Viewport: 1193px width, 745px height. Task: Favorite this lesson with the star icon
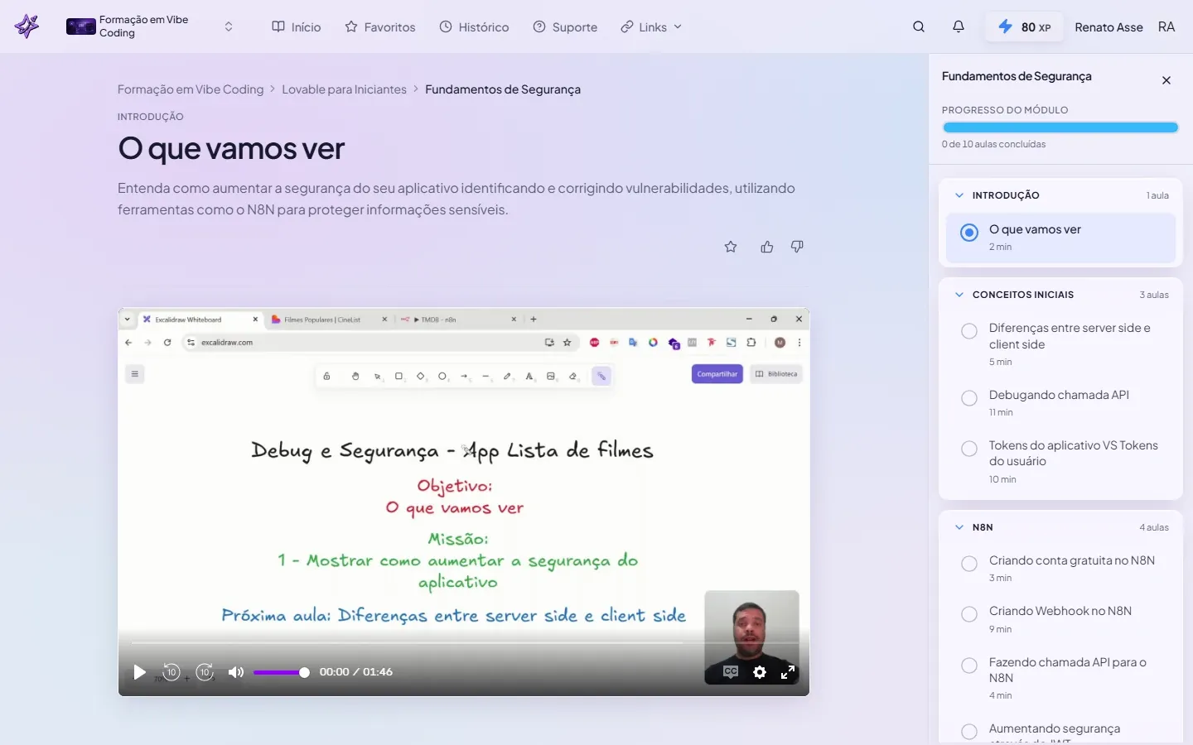(x=731, y=247)
